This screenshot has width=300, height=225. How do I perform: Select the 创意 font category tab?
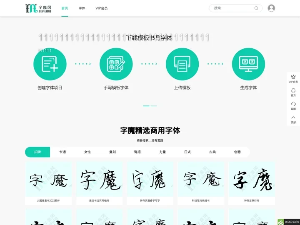pos(237,152)
